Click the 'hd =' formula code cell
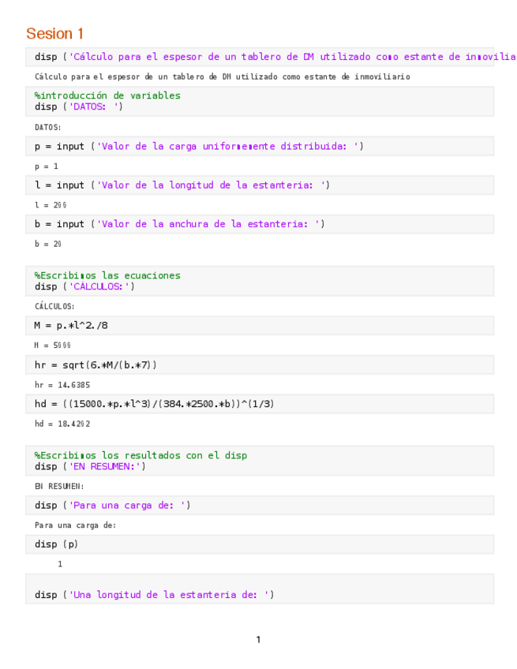Screen dimensions: 517x669 [x=155, y=403]
